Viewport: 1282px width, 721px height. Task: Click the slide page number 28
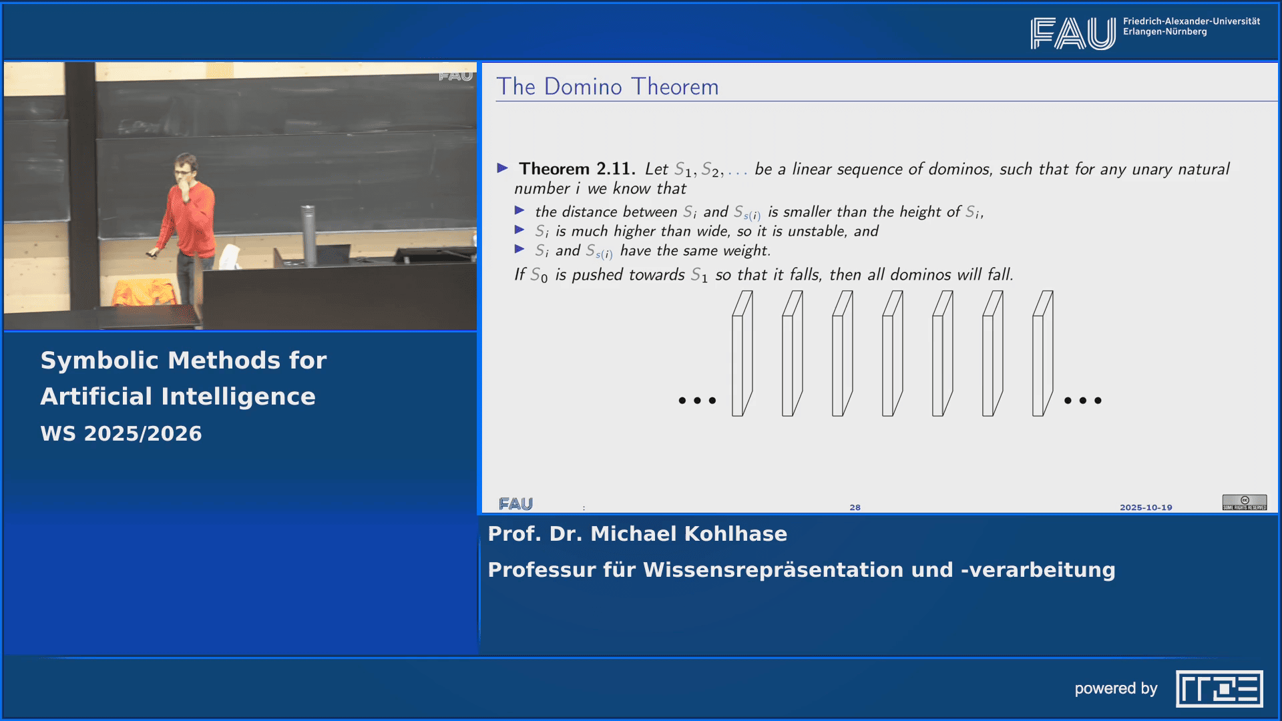point(855,507)
